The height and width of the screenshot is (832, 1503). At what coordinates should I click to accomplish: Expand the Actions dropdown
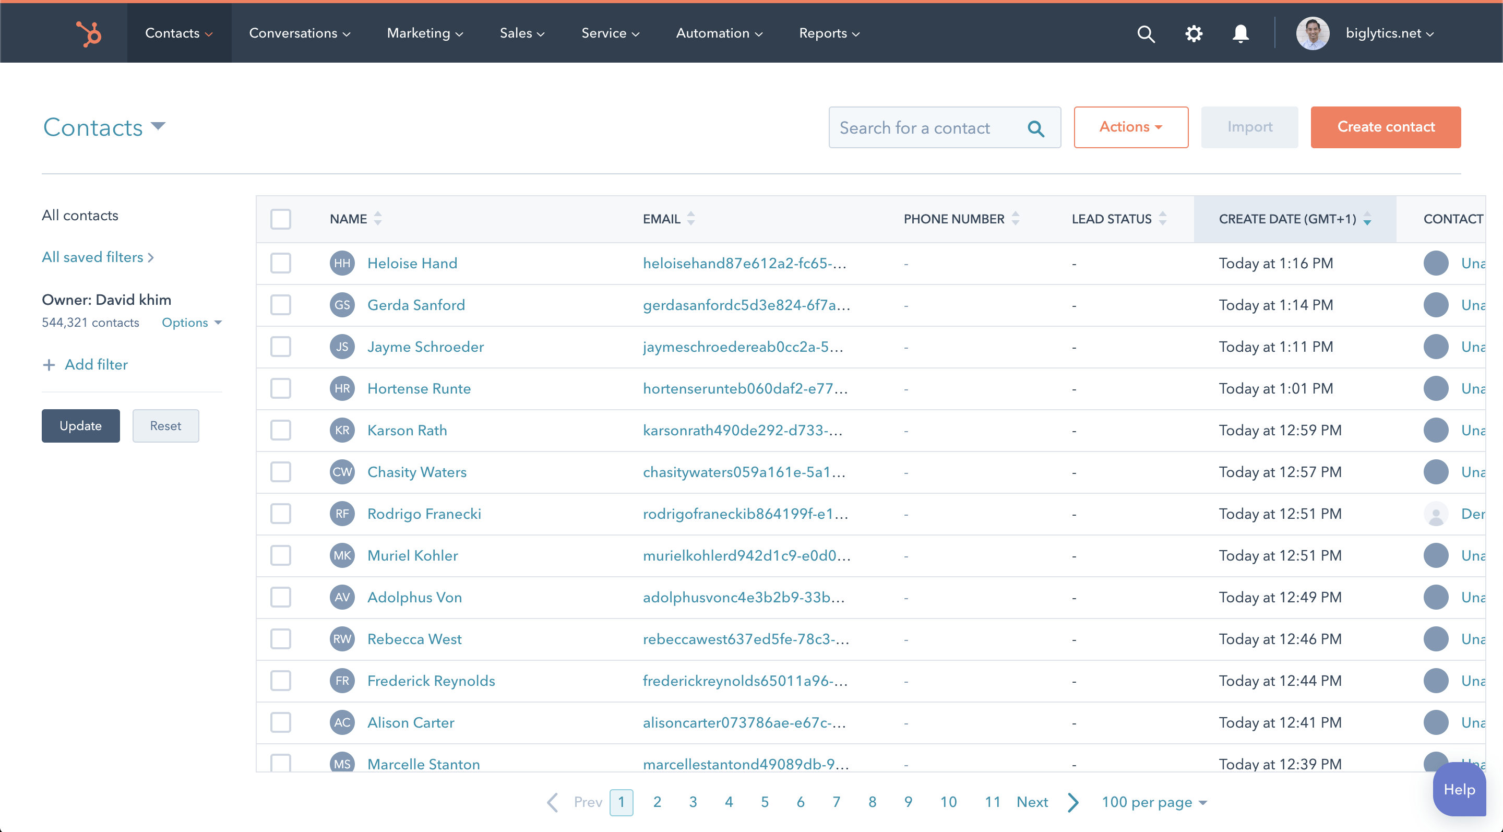[x=1130, y=127]
